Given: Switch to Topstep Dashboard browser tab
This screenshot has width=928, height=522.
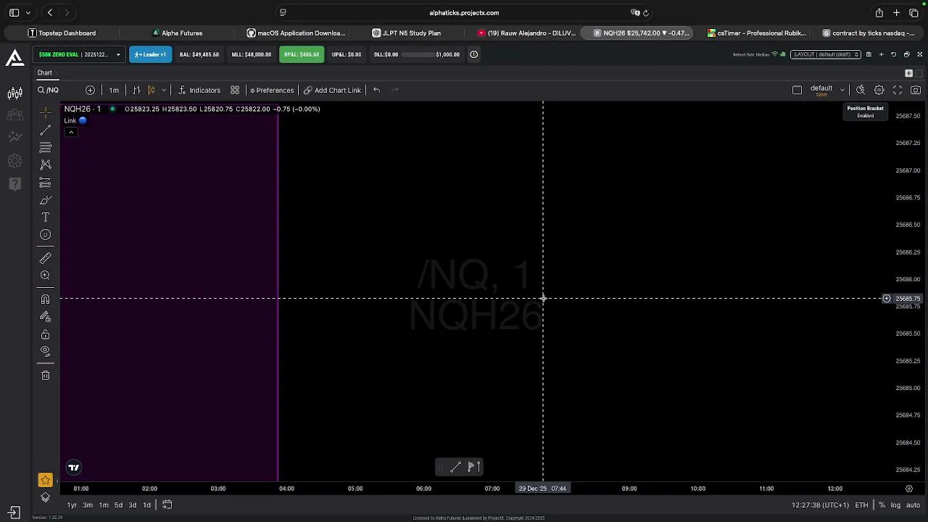Looking at the screenshot, I should pos(62,33).
